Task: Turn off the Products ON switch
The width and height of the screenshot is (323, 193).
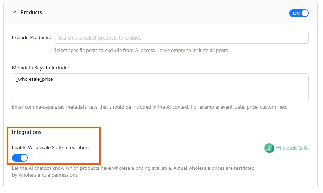Action: (x=299, y=13)
